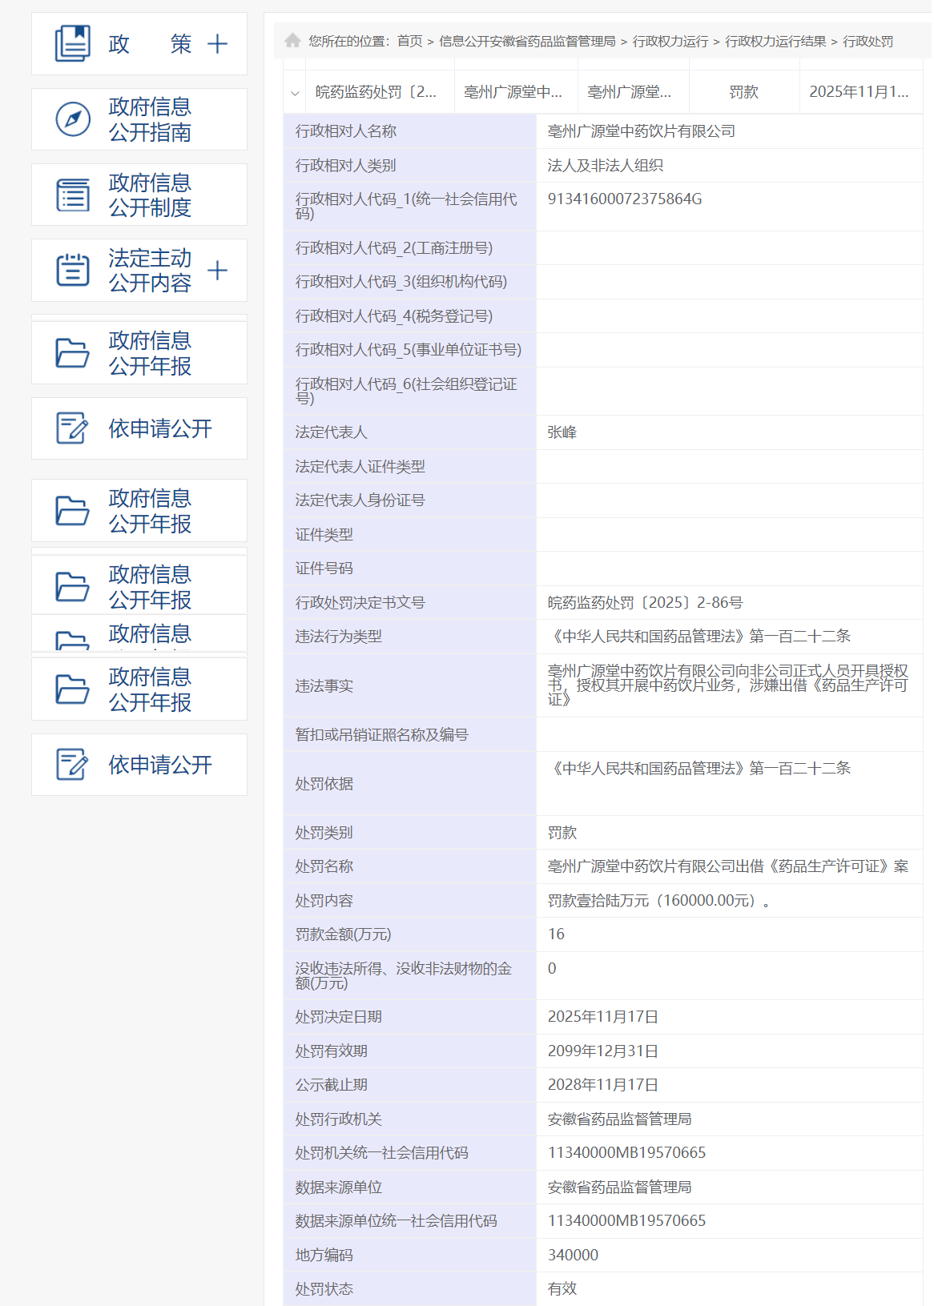Select the code in the 处罚机关统一社会信用代码 row
934x1306 pixels.
627,1153
